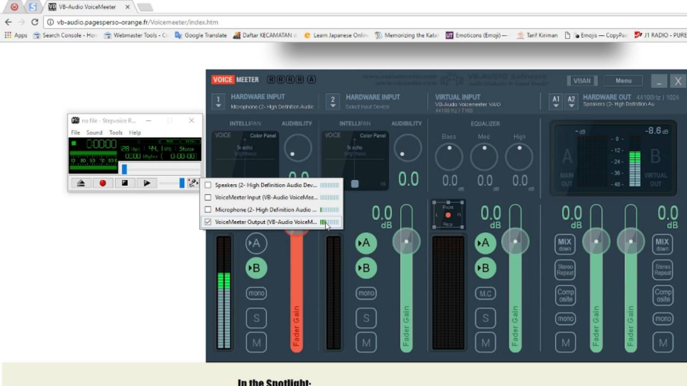Screen dimensions: 687x386
Task: Click the Stepvoice playback position slider
Action: pos(125,169)
